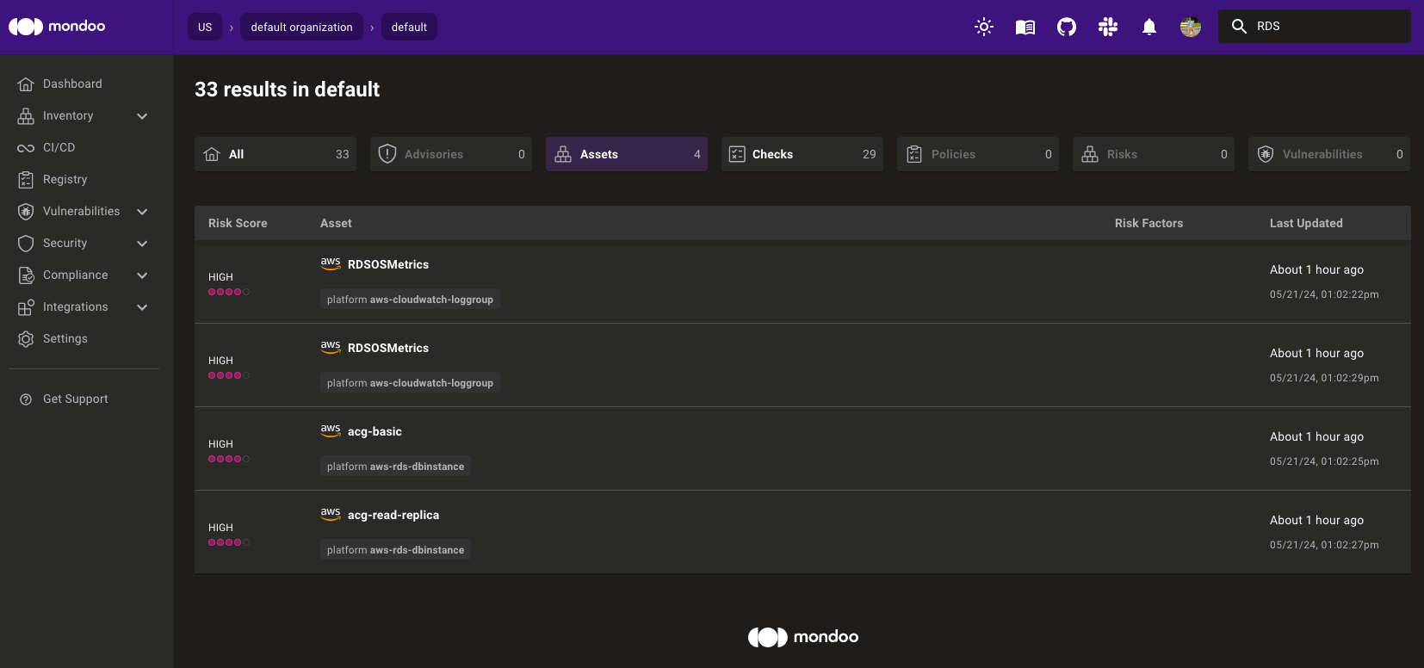Open the acg-basic asset
Image resolution: width=1424 pixels, height=668 pixels.
[x=375, y=431]
